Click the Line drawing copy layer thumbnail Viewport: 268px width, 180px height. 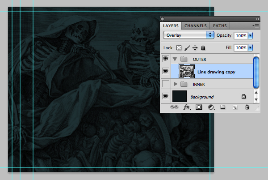(187, 71)
